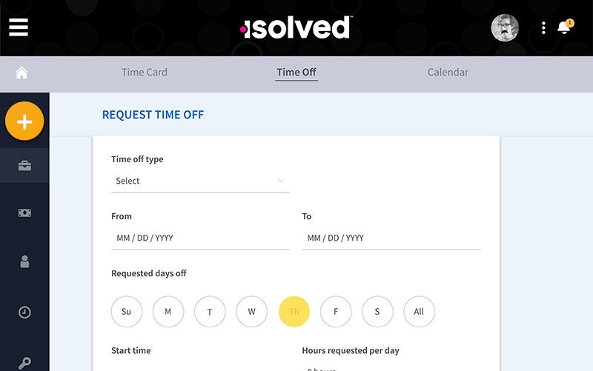Screen dimensions: 593x371
Task: Toggle Sunday as requested day off
Action: (x=126, y=312)
